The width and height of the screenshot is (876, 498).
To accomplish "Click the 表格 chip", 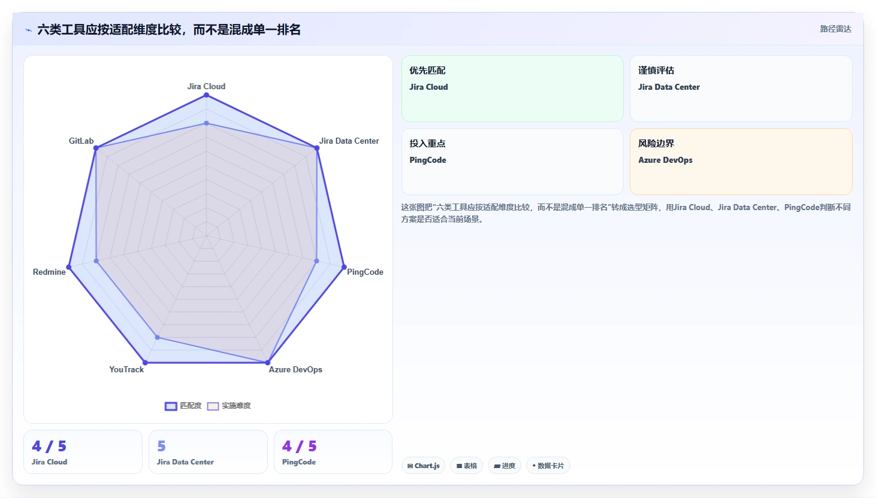I will 467,466.
